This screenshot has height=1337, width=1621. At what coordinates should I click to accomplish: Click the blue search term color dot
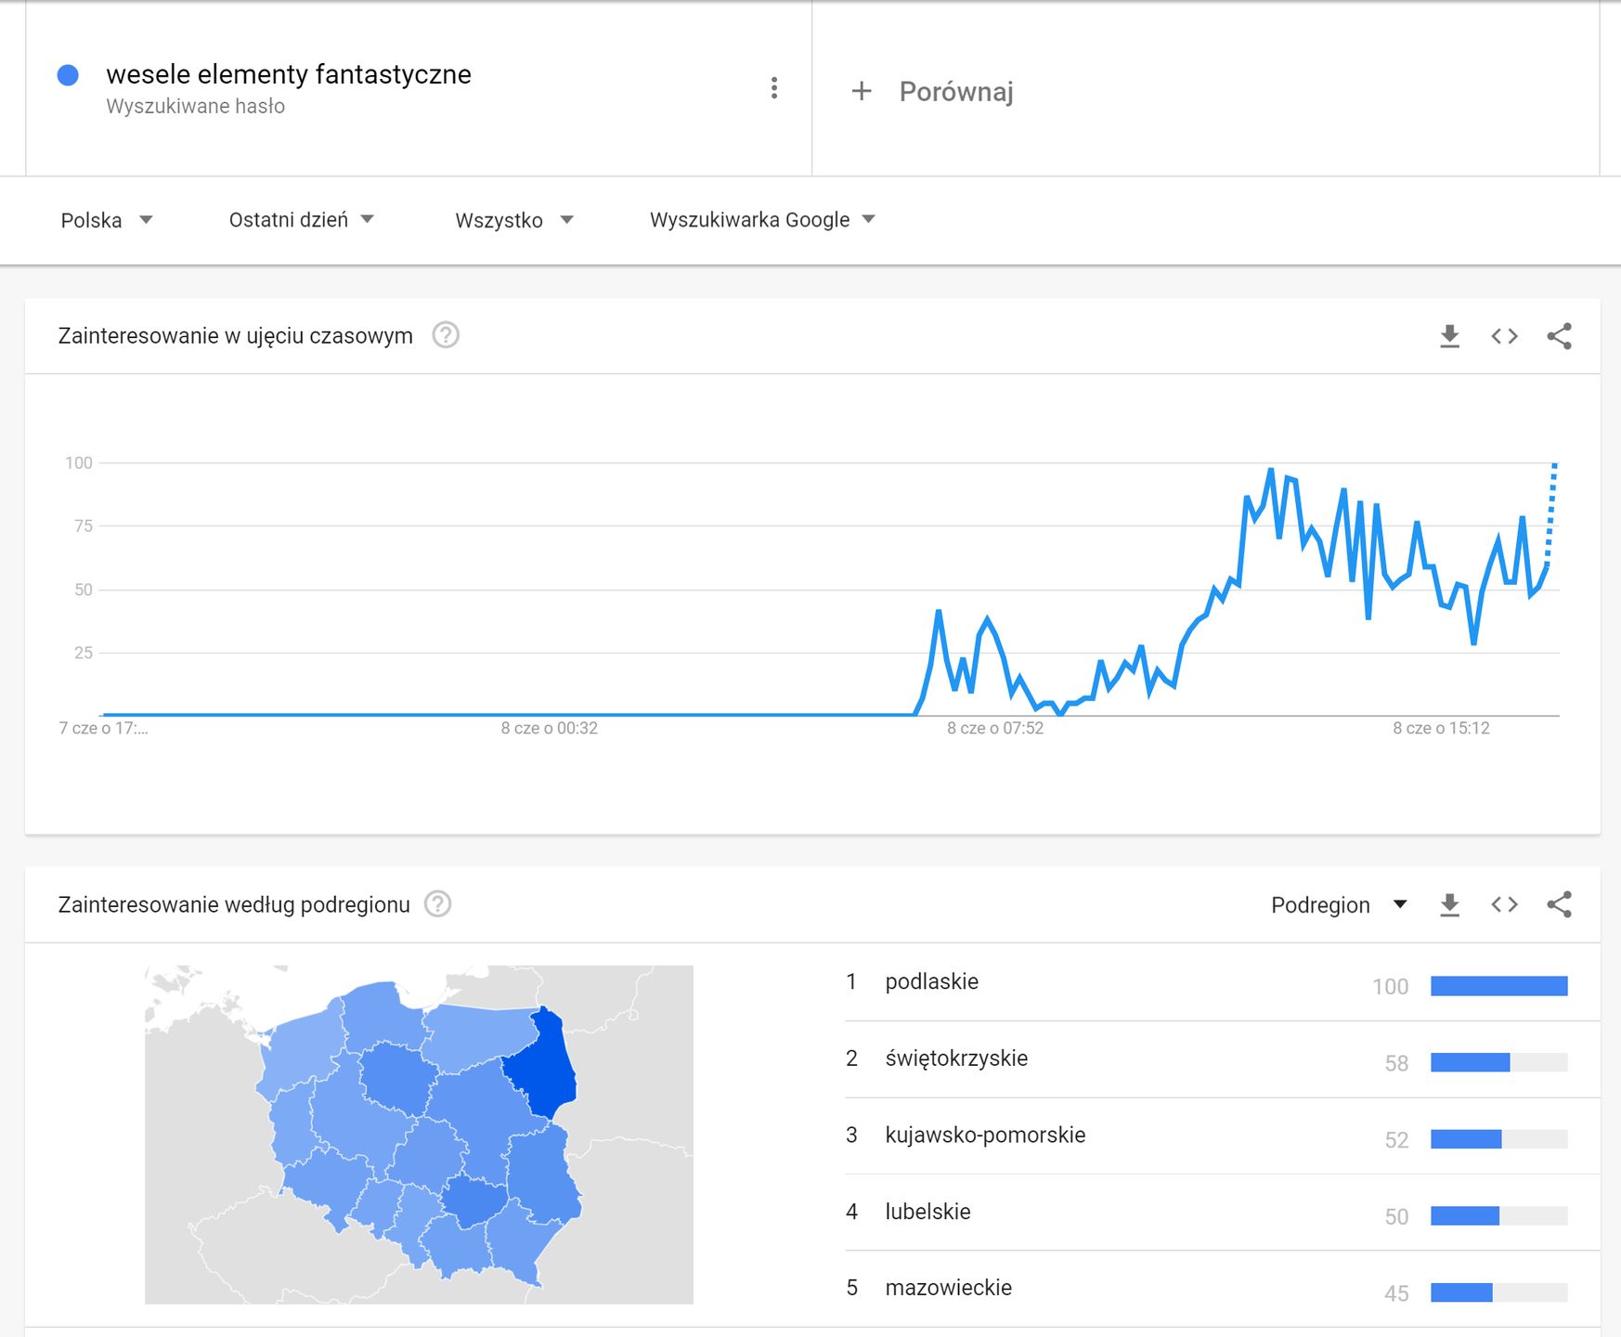pos(68,75)
